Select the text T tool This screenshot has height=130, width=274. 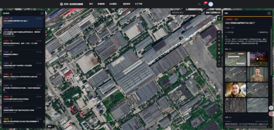coord(219,66)
